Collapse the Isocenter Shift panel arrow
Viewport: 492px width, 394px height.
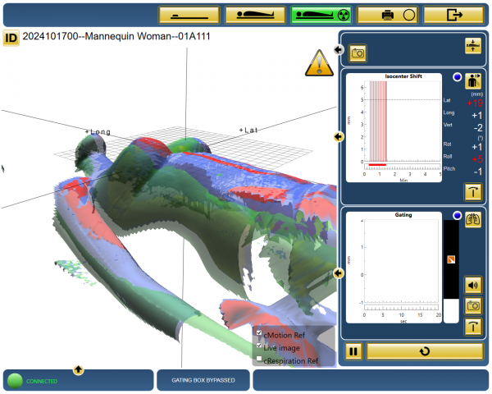[x=339, y=137]
